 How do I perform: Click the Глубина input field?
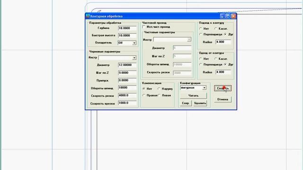[127, 28]
